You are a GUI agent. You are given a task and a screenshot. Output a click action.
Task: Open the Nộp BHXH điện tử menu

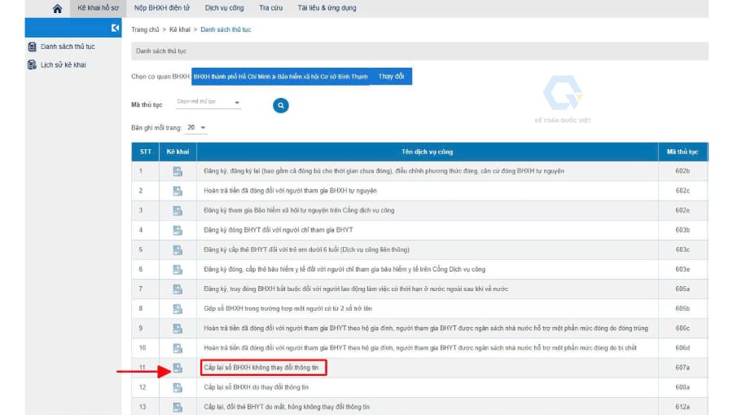point(162,8)
